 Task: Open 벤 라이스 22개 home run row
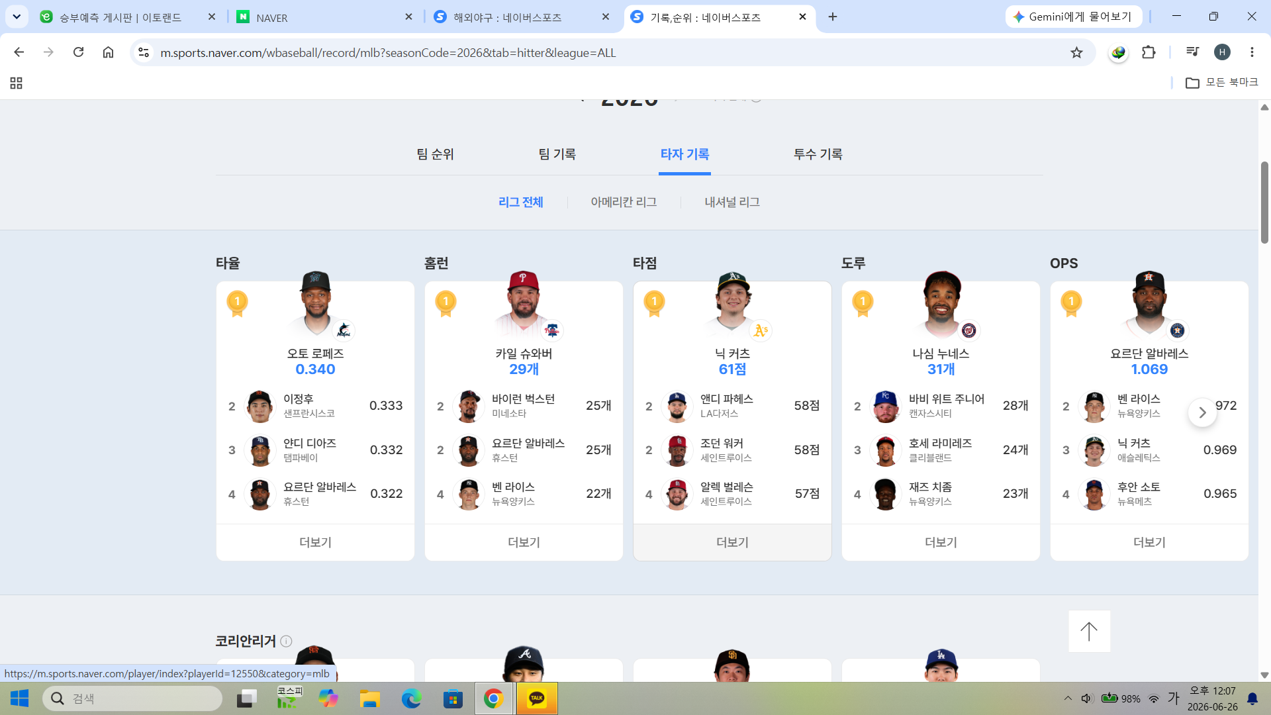[524, 494]
